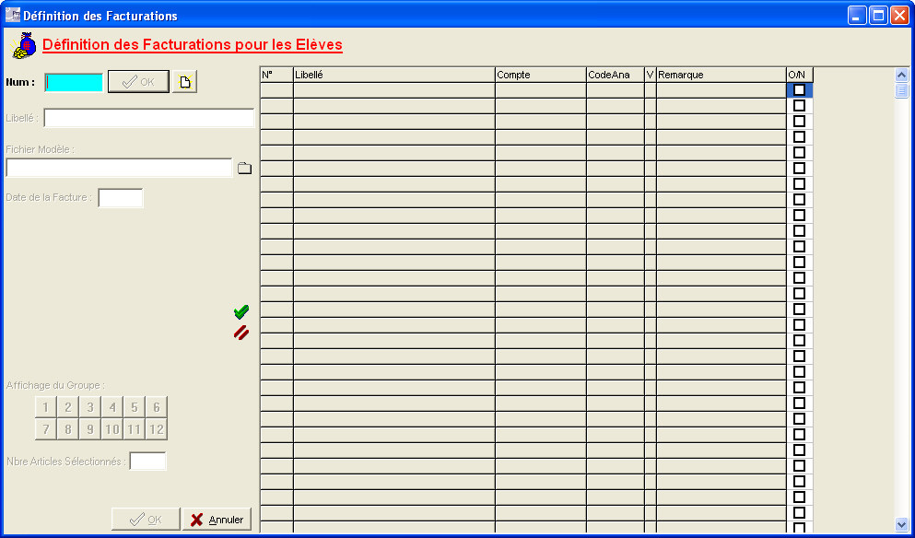The height and width of the screenshot is (538, 915).
Task: Click the Nbre Articles Sélectionnés field
Action: pyautogui.click(x=147, y=461)
